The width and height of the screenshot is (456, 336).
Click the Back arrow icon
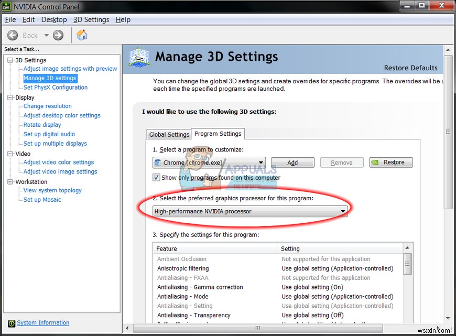coord(13,36)
